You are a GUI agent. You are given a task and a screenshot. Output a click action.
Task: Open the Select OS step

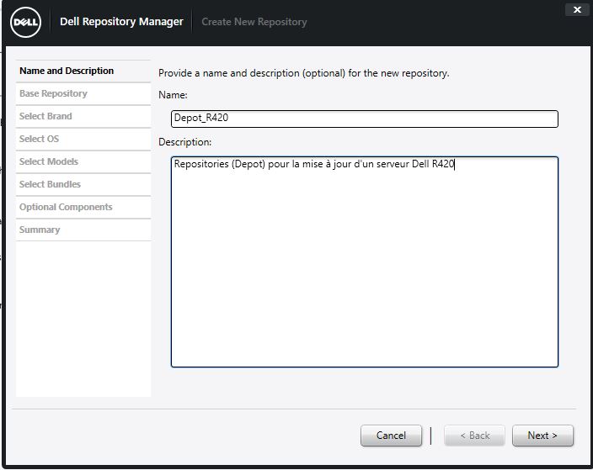click(83, 139)
